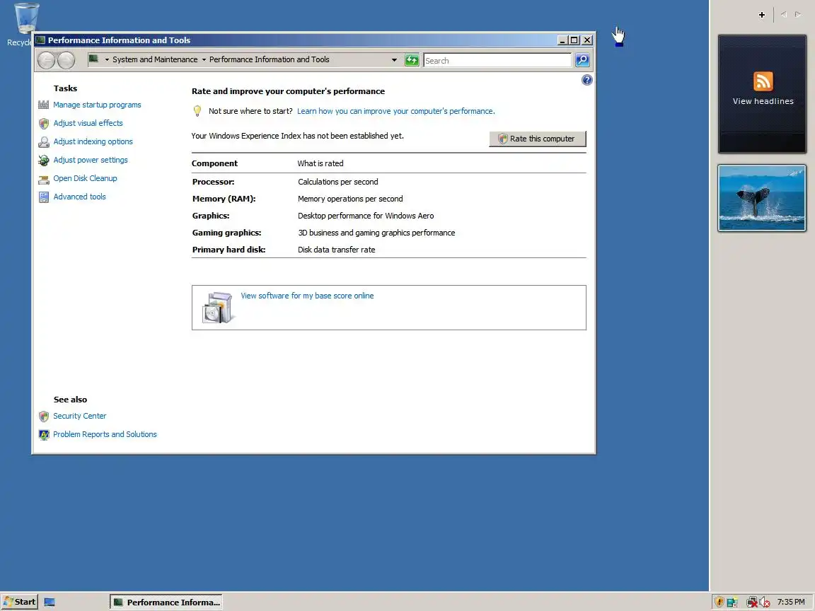815x611 pixels.
Task: Go to sidebar next gadgets page arrow
Action: tap(798, 15)
